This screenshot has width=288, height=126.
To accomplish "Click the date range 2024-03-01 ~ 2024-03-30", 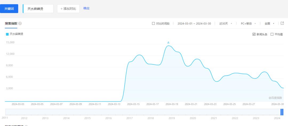I will pyautogui.click(x=194, y=24).
